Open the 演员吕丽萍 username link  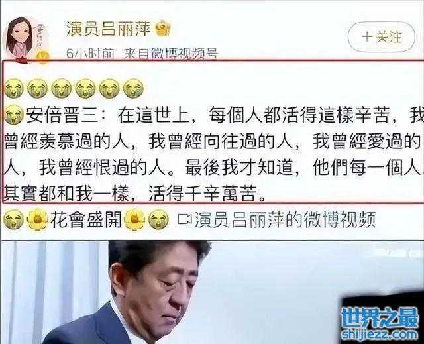tap(108, 28)
